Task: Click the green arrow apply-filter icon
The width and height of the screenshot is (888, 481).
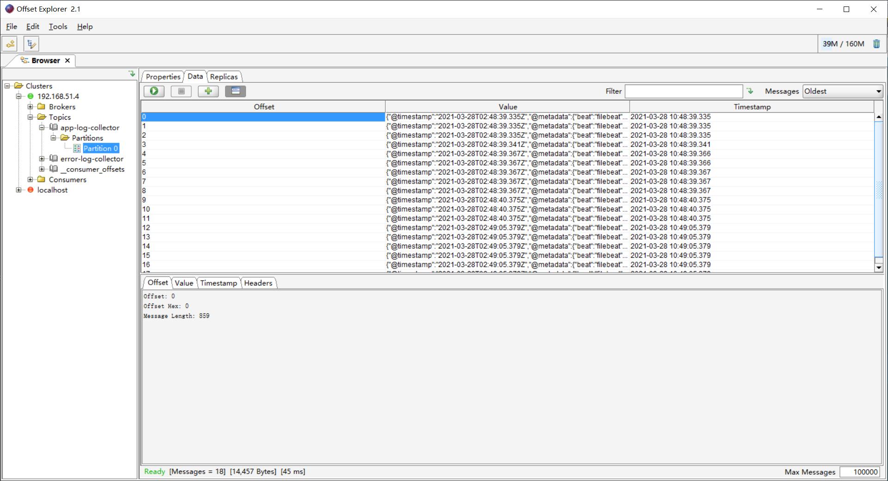Action: point(750,91)
